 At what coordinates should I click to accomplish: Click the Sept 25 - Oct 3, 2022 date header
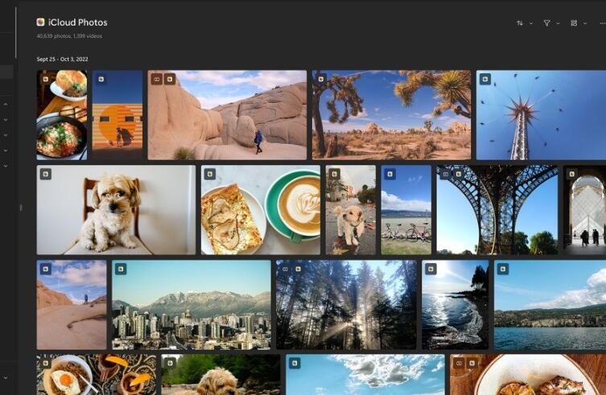[x=62, y=60]
